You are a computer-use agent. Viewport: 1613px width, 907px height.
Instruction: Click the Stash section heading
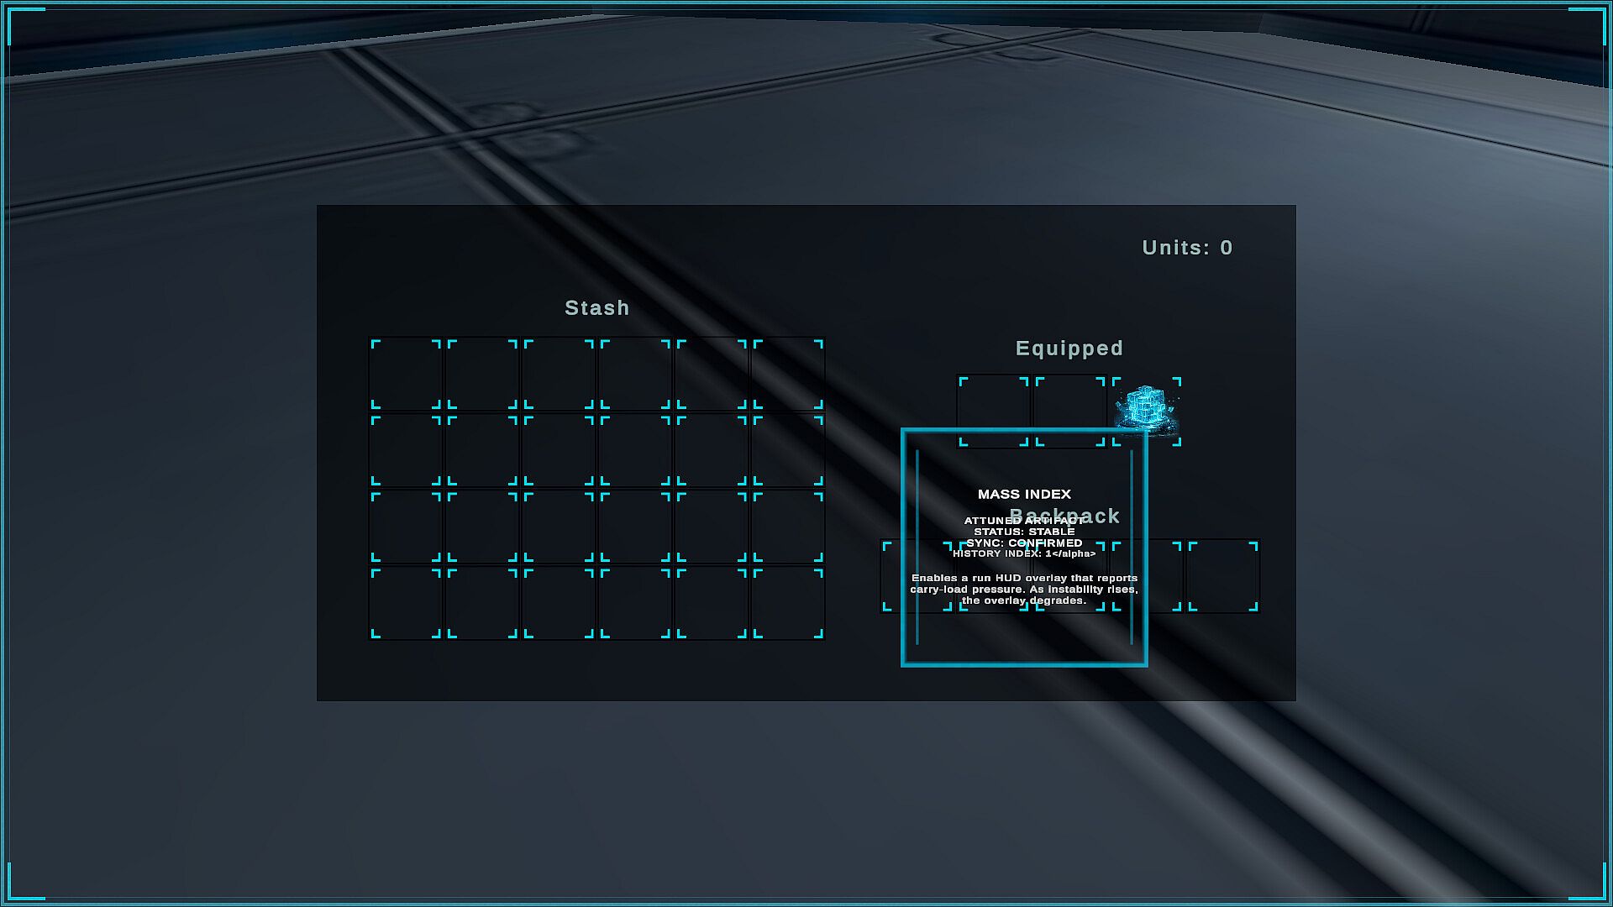(x=596, y=308)
